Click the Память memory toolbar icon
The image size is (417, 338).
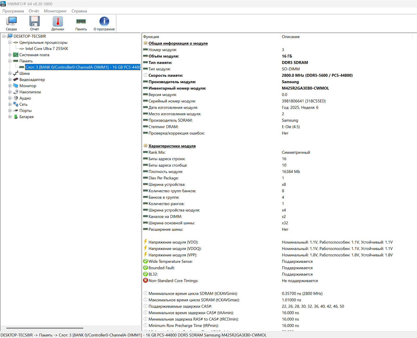pyautogui.click(x=81, y=21)
